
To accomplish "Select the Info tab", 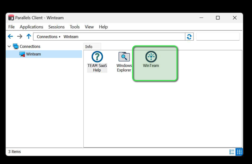I will [x=92, y=47].
